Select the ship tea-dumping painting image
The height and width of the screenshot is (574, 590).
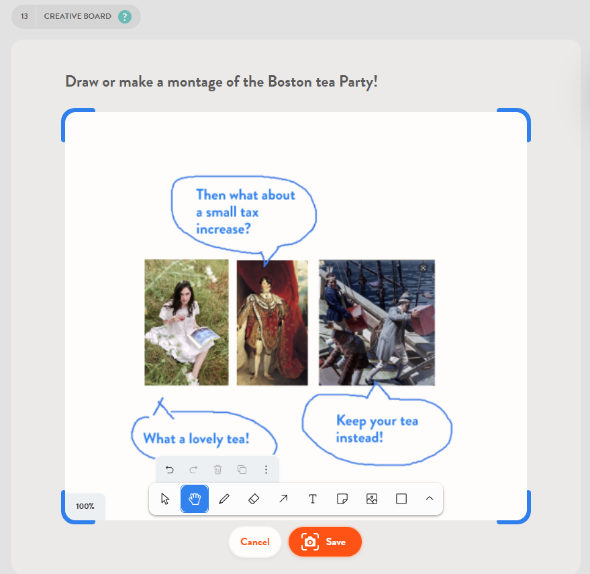pos(377,322)
